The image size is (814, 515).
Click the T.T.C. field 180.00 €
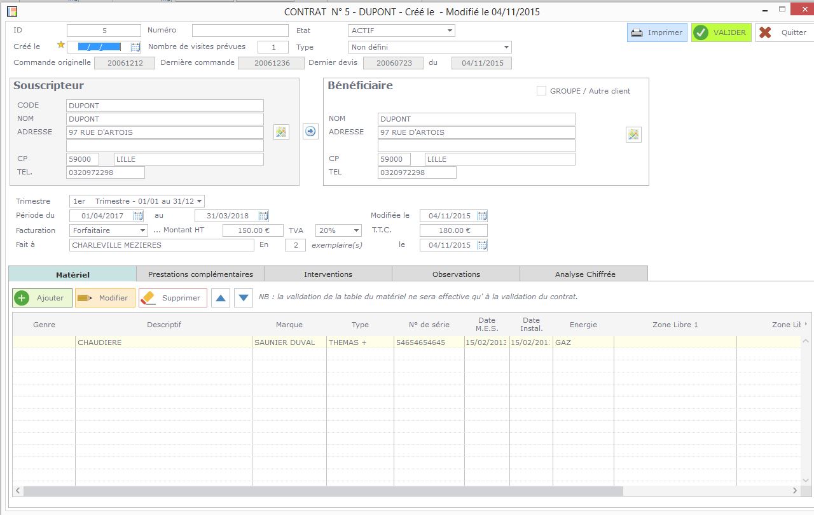pos(453,230)
